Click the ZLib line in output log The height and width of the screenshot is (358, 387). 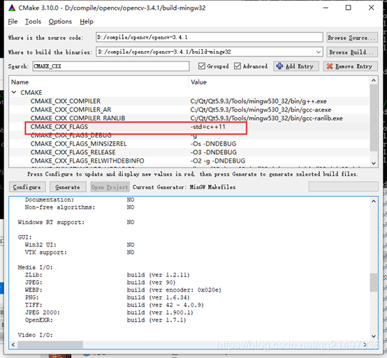pos(108,275)
